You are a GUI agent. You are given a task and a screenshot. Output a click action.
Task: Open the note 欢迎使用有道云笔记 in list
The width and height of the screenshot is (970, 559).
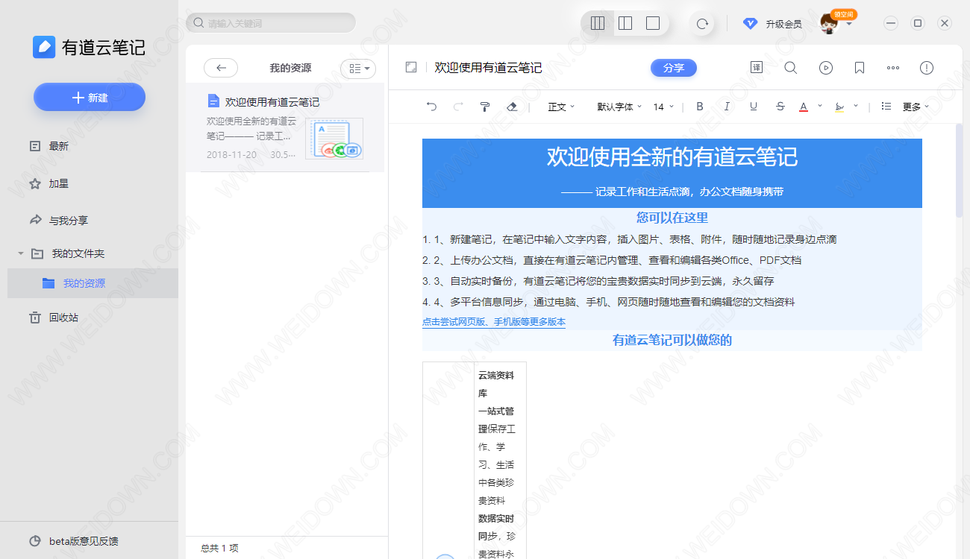click(x=285, y=127)
